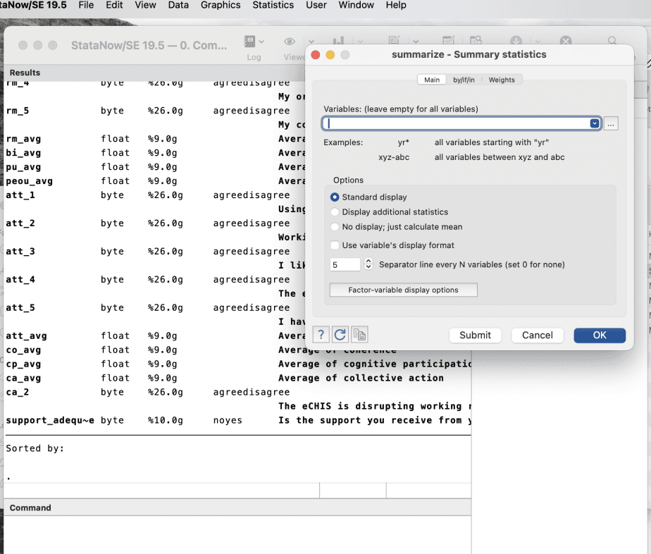651x554 pixels.
Task: Open dialog help via the question mark icon
Action: coord(321,335)
